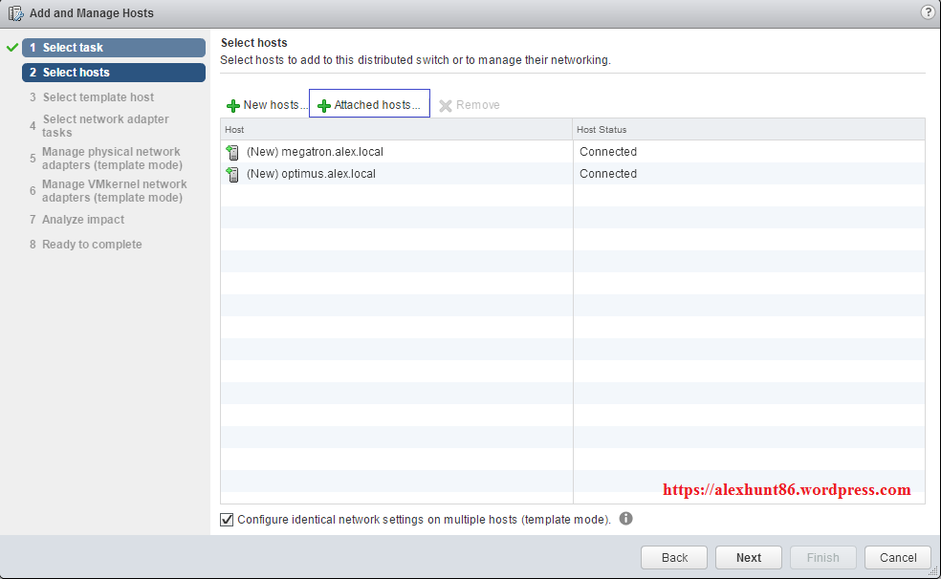Cancel the Add and Manage Hosts wizard
941x579 pixels.
(x=897, y=558)
